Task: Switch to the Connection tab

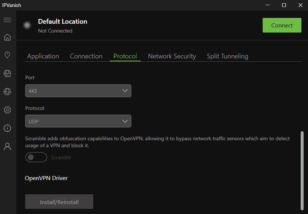Action: (86, 56)
